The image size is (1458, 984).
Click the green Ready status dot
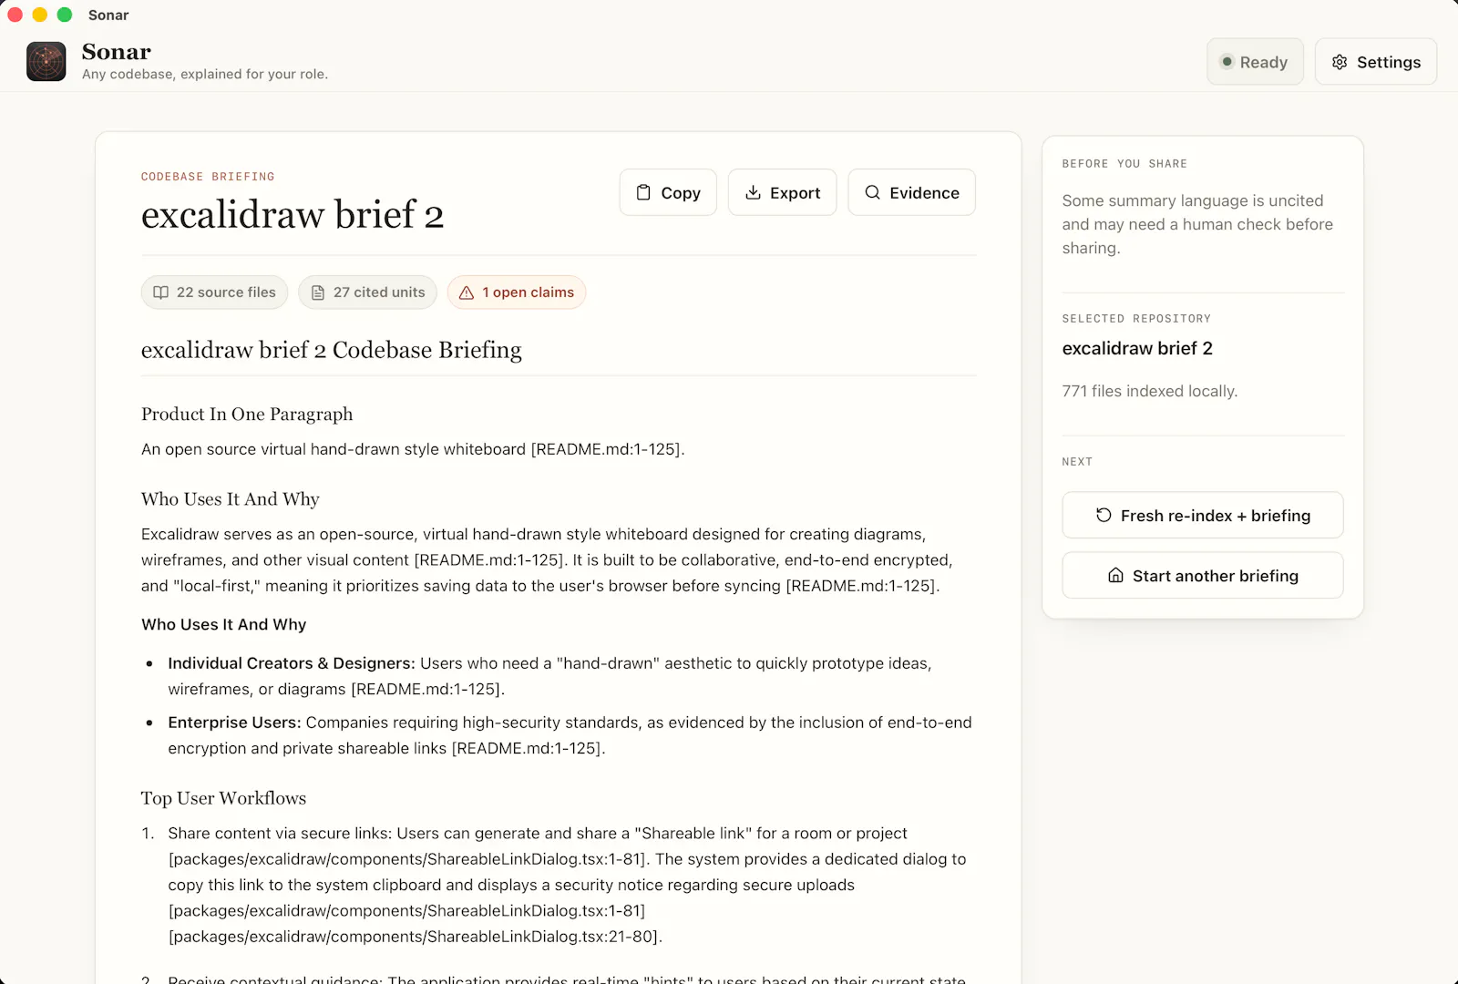pyautogui.click(x=1227, y=62)
